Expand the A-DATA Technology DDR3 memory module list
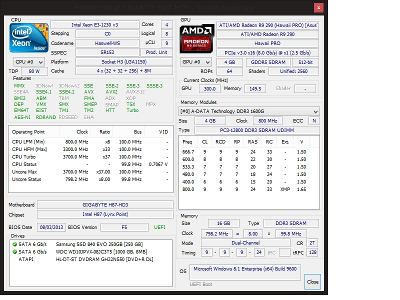 (249, 111)
